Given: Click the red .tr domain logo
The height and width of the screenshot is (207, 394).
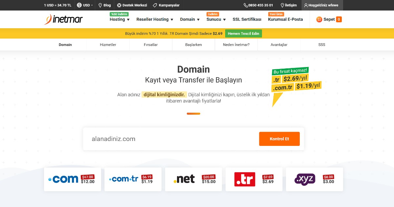Looking at the screenshot, I should (x=245, y=179).
